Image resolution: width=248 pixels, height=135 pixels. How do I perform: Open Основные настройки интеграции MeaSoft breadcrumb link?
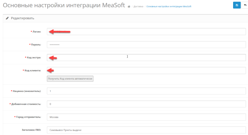click(169, 7)
